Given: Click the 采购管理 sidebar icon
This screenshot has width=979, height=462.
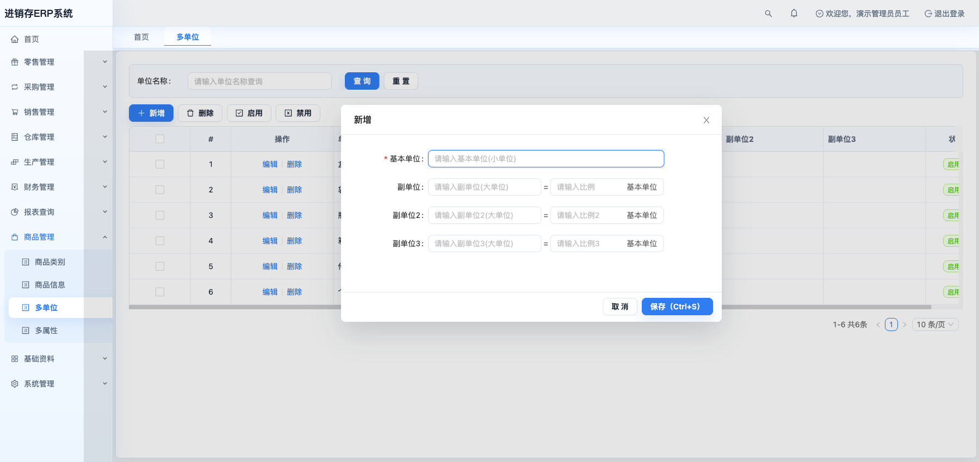Looking at the screenshot, I should [x=15, y=87].
